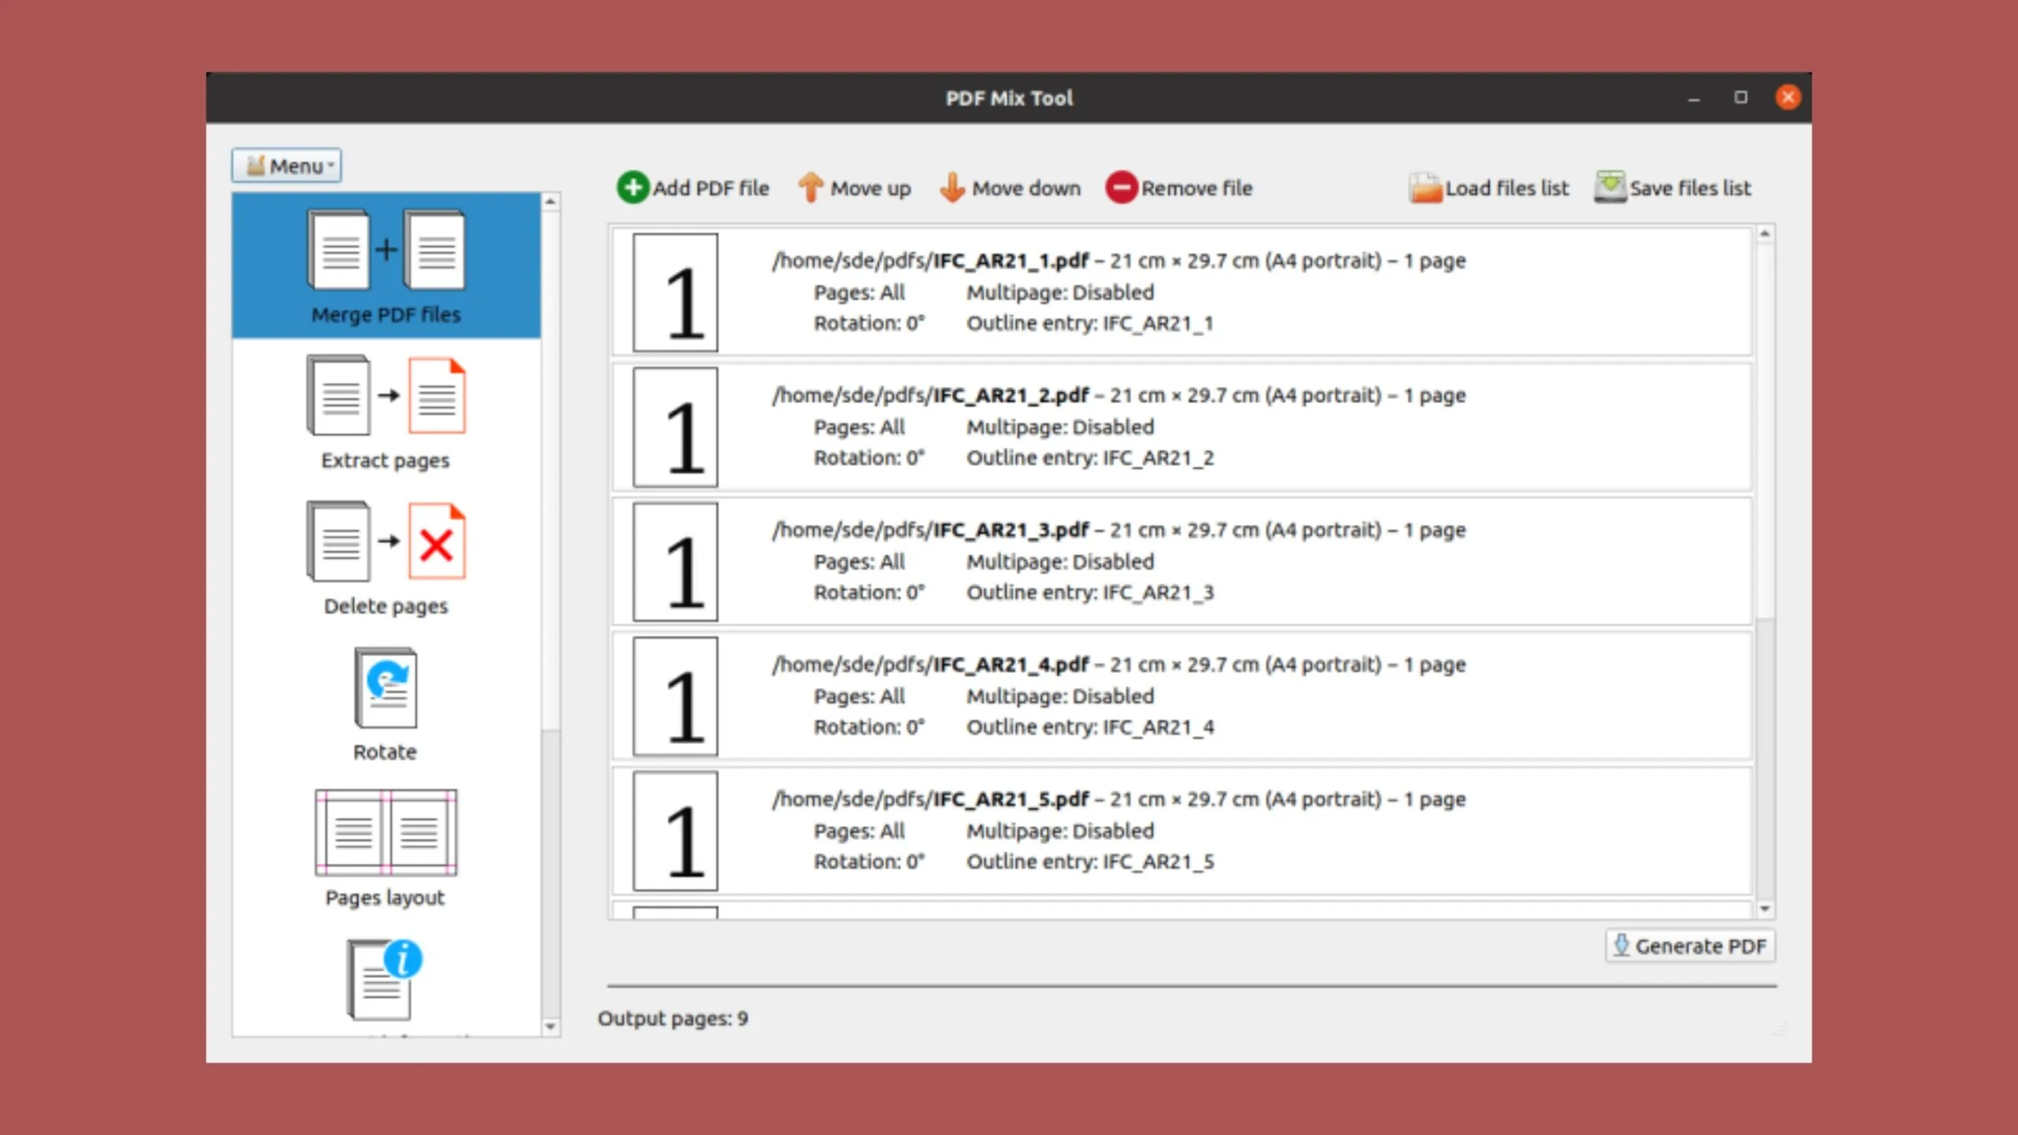Select the Rotate tool

384,700
